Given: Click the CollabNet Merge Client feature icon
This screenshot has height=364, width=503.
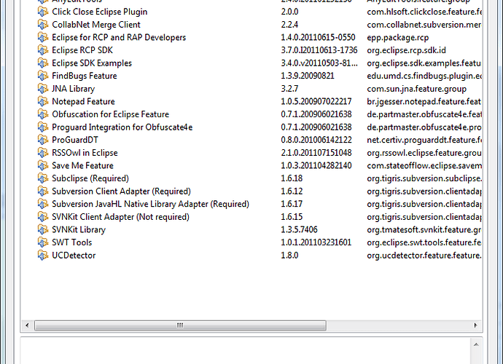Looking at the screenshot, I should [43, 25].
